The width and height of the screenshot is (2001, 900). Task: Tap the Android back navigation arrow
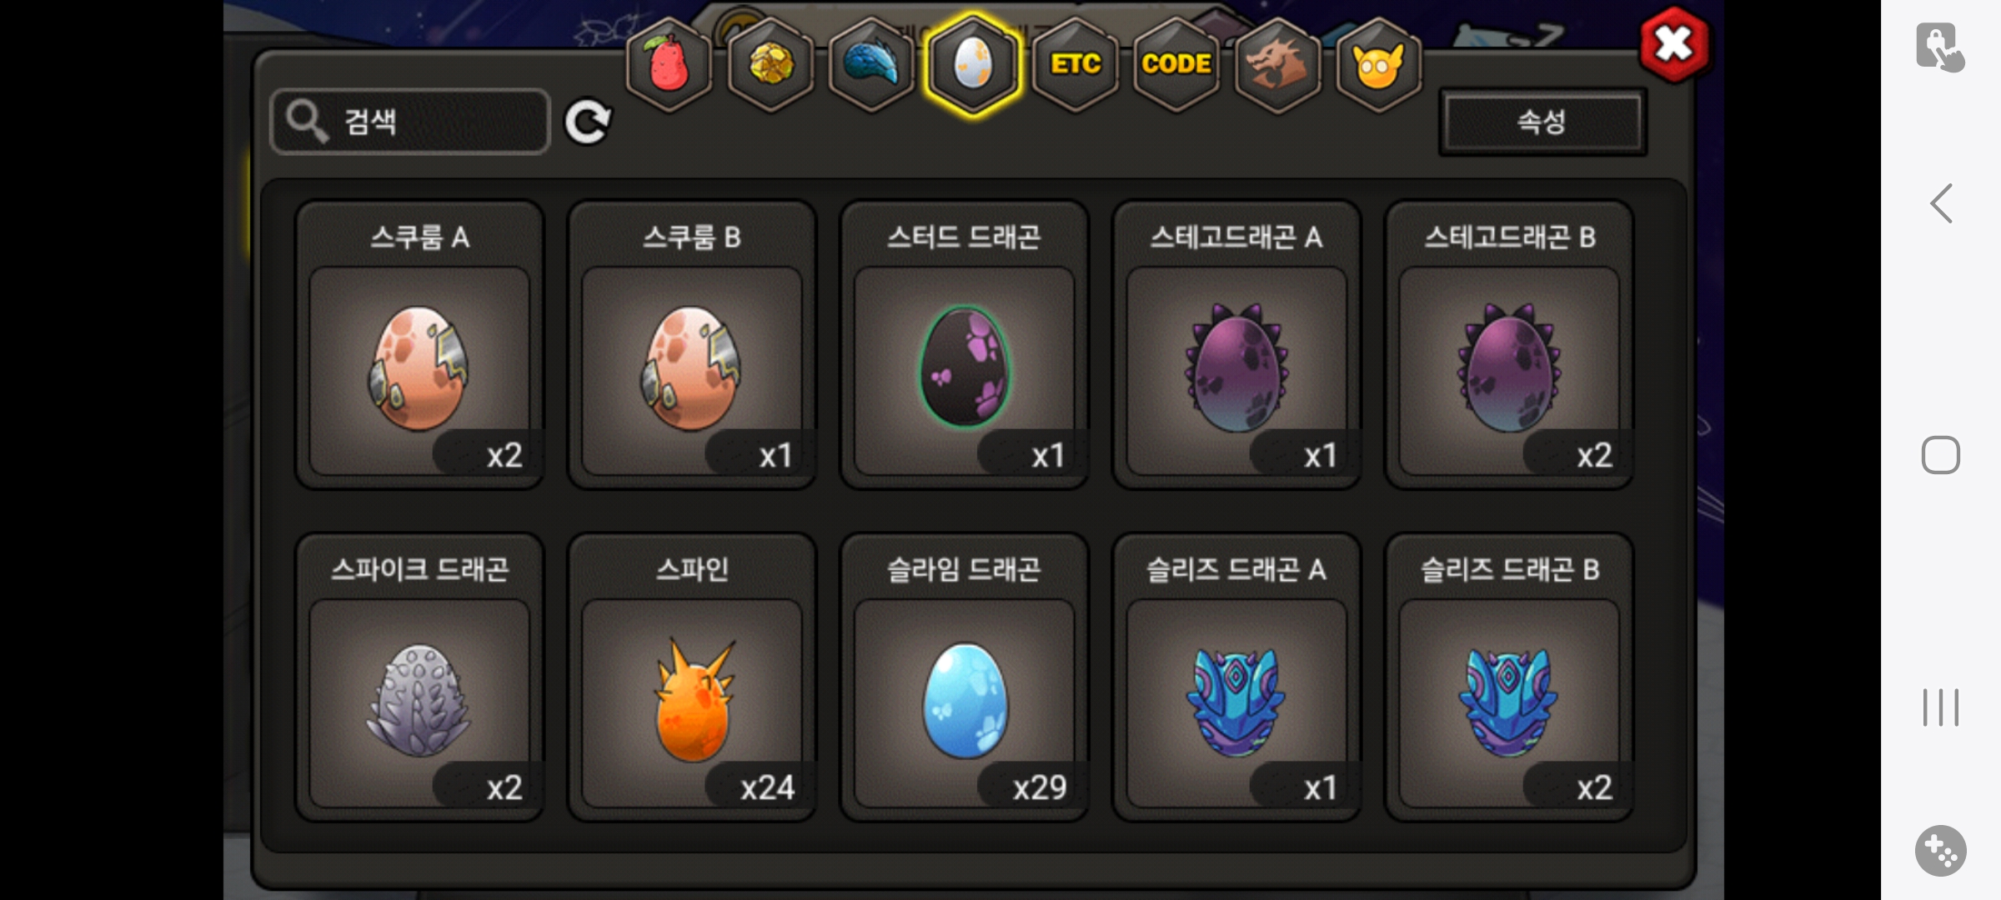click(x=1941, y=203)
